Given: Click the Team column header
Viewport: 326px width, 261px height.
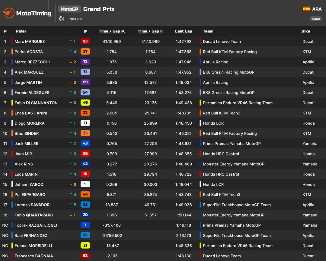Looking at the screenshot, I should 208,31.
